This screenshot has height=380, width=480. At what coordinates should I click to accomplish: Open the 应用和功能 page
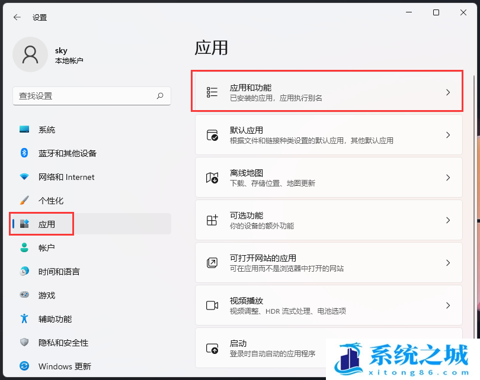(x=328, y=92)
